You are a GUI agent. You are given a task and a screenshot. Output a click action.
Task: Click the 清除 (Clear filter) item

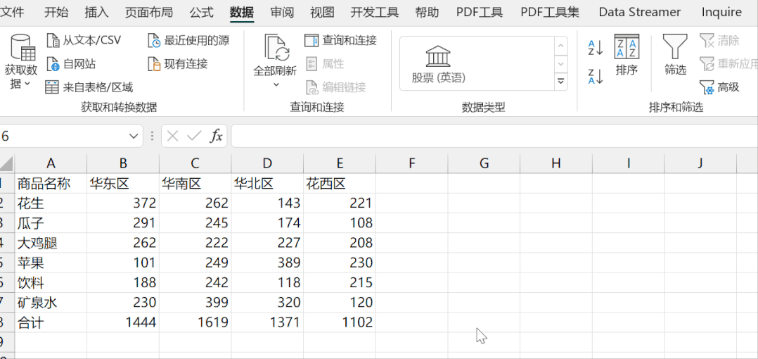[x=719, y=40]
